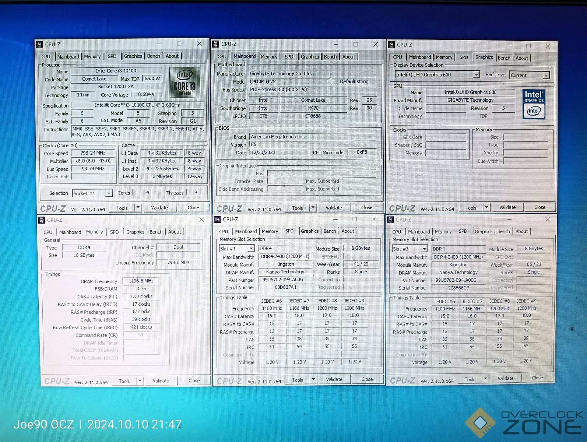
Task: Click the CPU-Z title icon in the Slot #1 SPD window
Action: coord(217,220)
